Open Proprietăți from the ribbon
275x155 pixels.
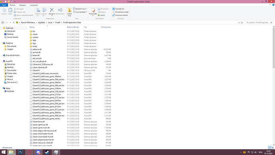(93, 12)
